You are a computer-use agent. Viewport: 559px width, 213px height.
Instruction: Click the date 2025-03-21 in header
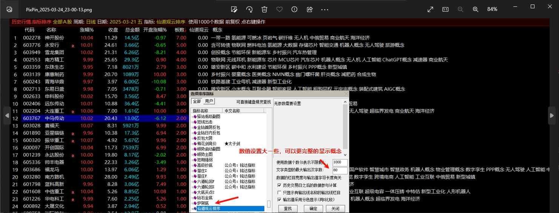click(124, 22)
